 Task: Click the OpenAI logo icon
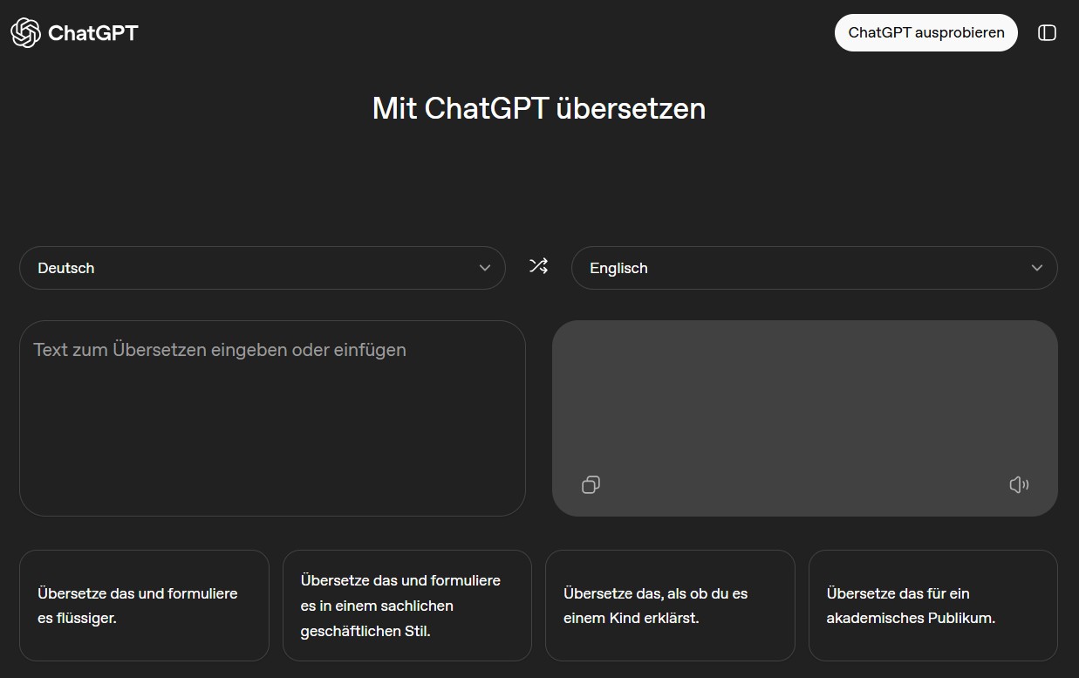pos(25,32)
